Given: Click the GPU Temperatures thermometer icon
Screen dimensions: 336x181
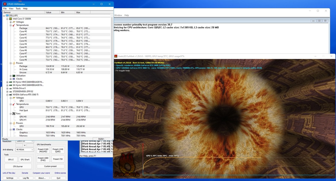Looking at the screenshot, I should [14, 104].
